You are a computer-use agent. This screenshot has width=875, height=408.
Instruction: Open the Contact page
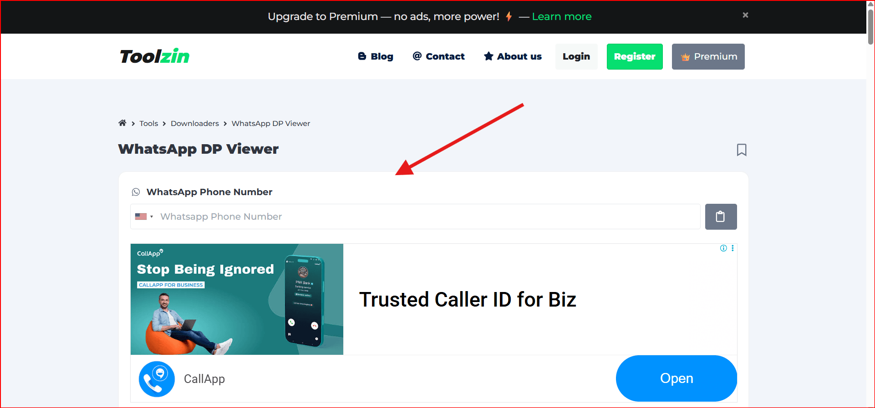tap(438, 56)
